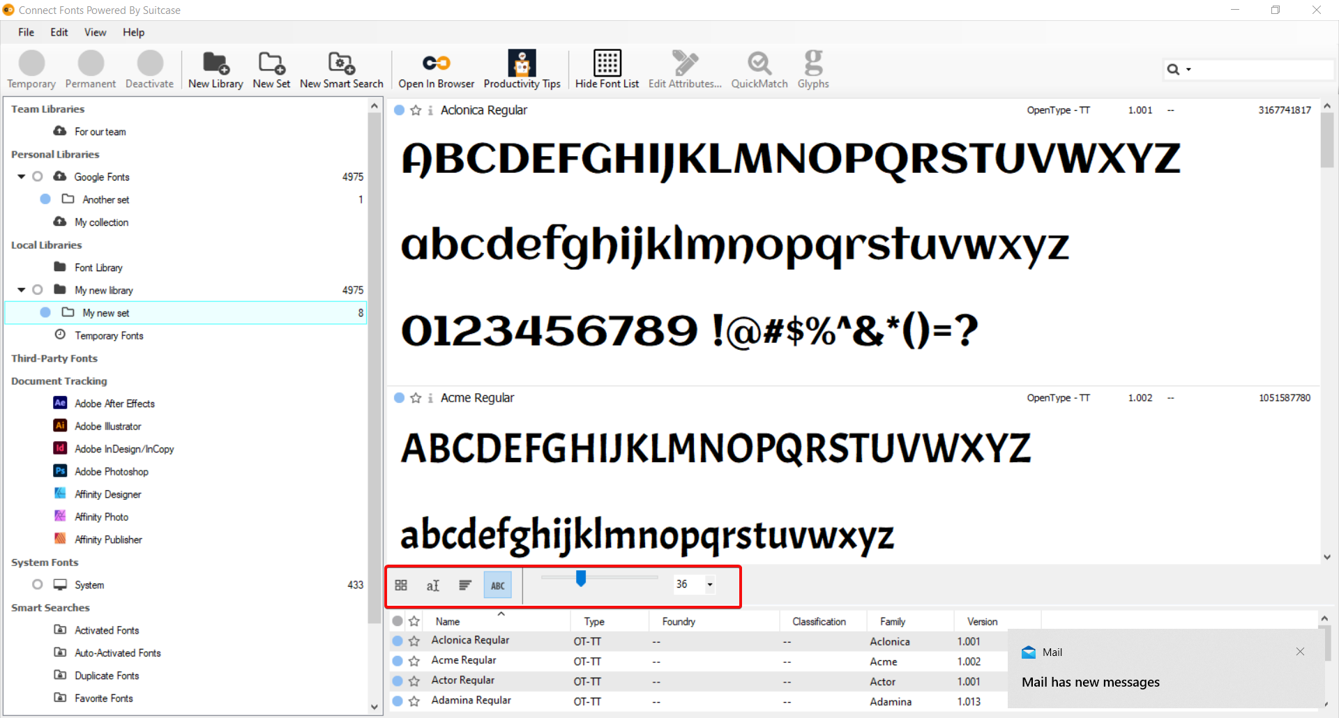Open the preview size dropdown
The height and width of the screenshot is (718, 1339).
[x=710, y=585]
